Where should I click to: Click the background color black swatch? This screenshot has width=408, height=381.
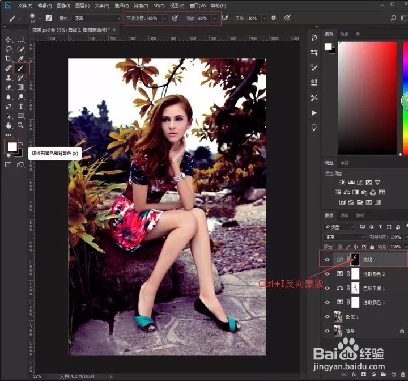[x=19, y=154]
